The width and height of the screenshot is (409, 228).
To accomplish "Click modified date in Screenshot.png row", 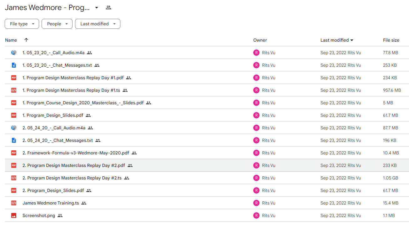I will coord(333,215).
